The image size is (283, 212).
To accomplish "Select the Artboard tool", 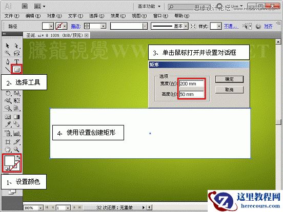I will [x=8, y=142].
